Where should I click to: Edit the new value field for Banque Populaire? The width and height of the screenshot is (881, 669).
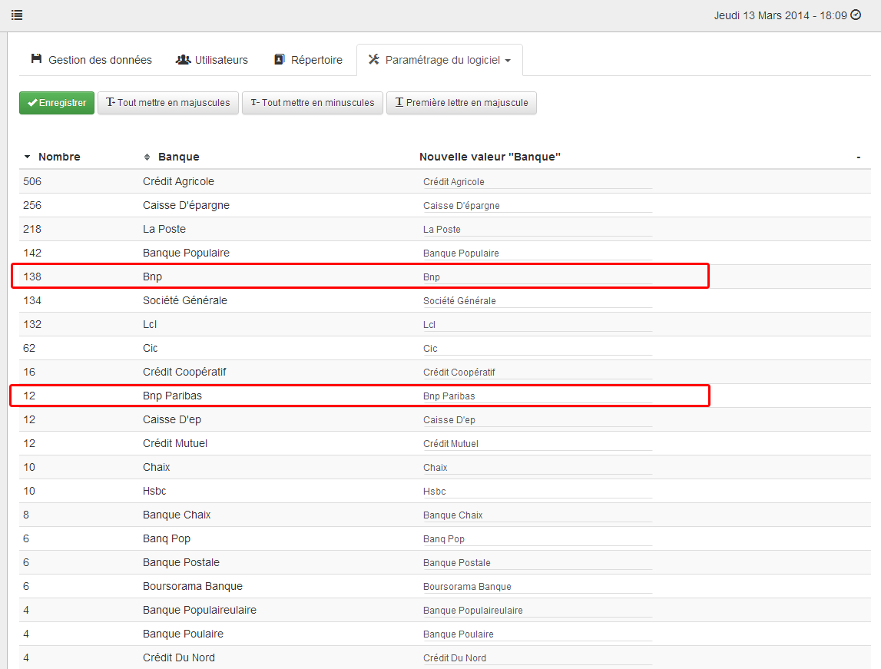537,253
